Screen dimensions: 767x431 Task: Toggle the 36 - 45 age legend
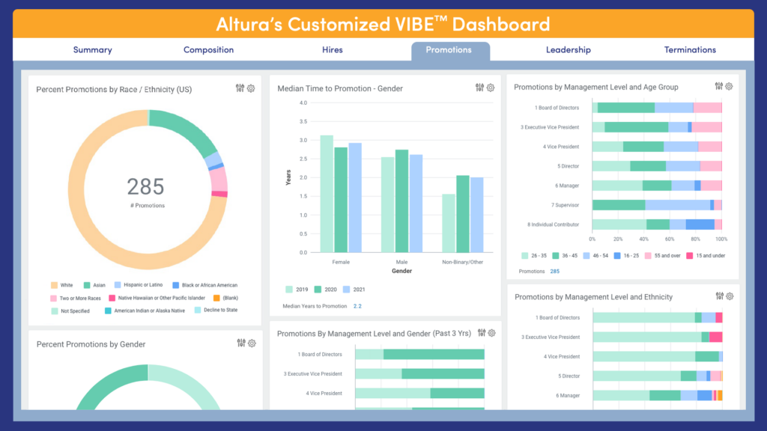pyautogui.click(x=565, y=256)
